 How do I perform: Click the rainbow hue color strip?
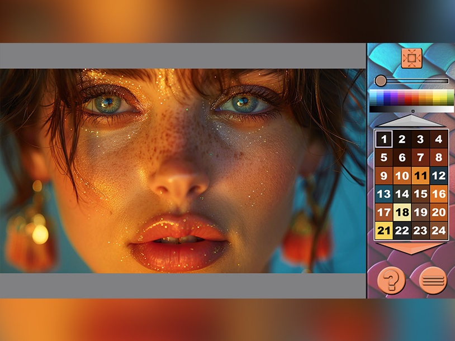tap(411, 97)
